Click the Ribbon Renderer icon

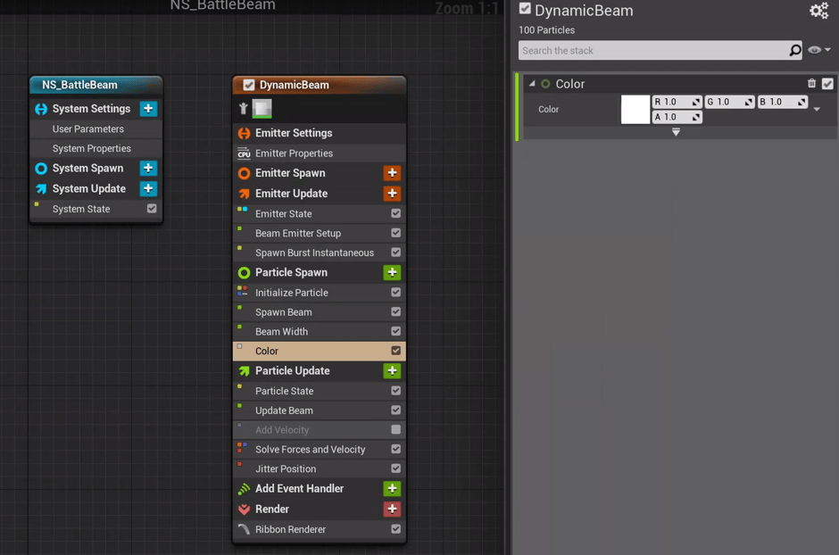[244, 529]
